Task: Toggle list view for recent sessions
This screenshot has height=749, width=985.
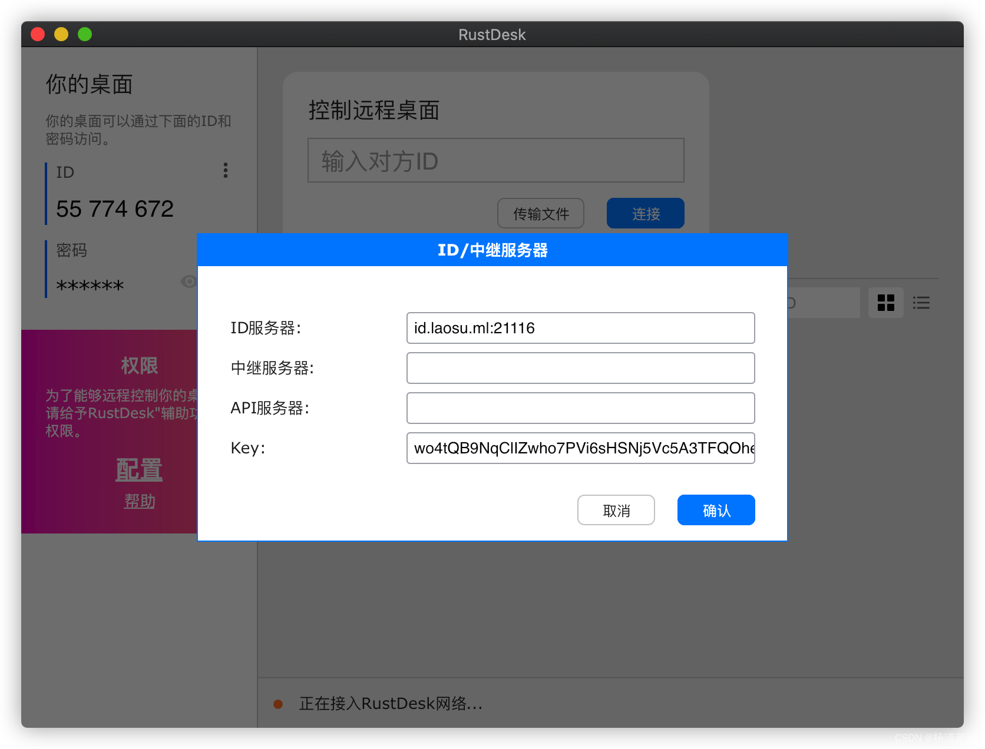Action: pyautogui.click(x=921, y=303)
